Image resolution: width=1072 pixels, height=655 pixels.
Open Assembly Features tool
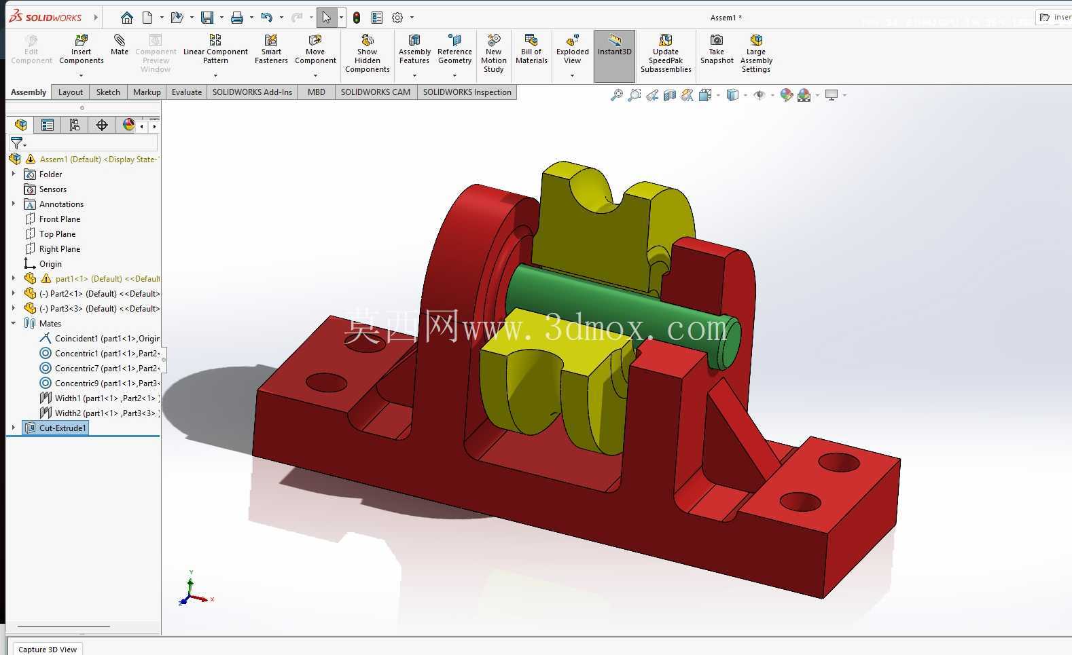(x=414, y=50)
